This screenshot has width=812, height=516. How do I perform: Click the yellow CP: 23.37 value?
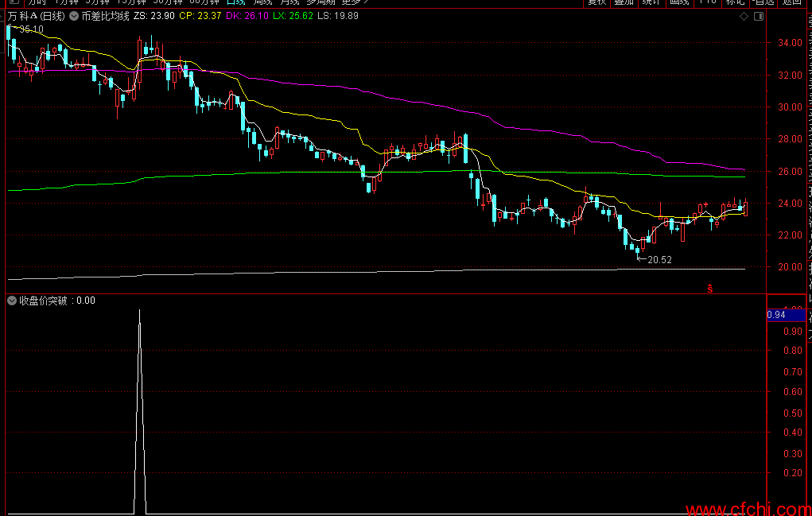pos(200,16)
